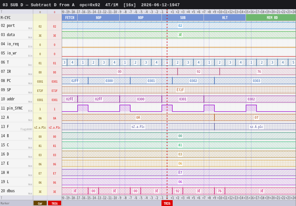
Task: Click the timestamp 2026-06-12-1947 in title
Action: (x=160, y=5)
